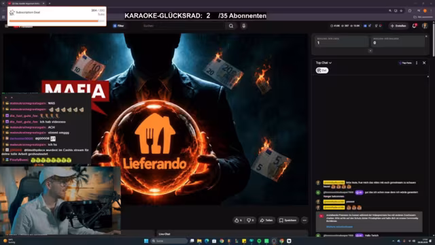Click the Subscription Goal progress bar

(x=57, y=21)
